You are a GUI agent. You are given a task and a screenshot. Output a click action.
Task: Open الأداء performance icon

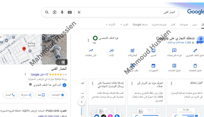click(x=112, y=50)
